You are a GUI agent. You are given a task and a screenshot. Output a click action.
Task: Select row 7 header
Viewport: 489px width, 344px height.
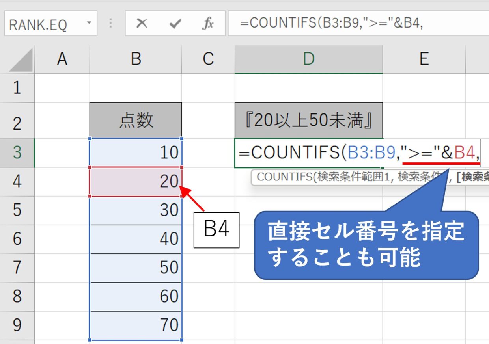pos(17,268)
